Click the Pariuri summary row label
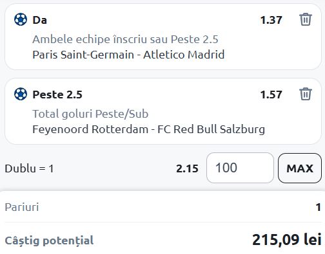This screenshot has height=254, width=325. pos(22,207)
